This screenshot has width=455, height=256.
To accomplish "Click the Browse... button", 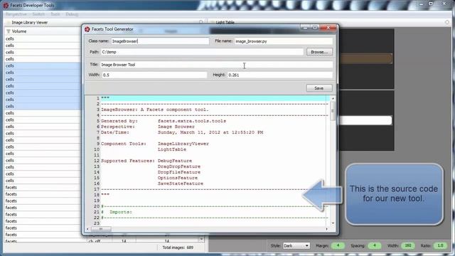I will (319, 52).
